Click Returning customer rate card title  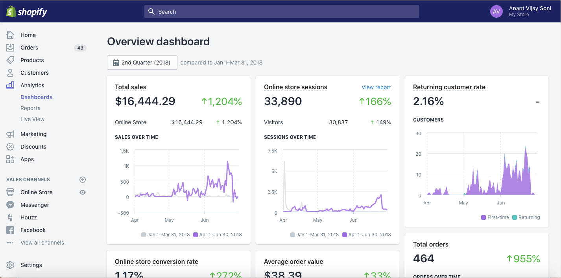coord(449,87)
